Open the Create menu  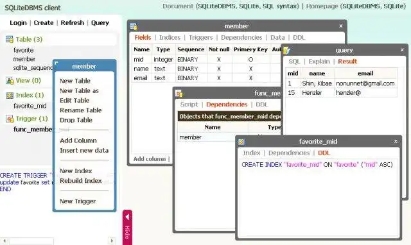(x=44, y=23)
